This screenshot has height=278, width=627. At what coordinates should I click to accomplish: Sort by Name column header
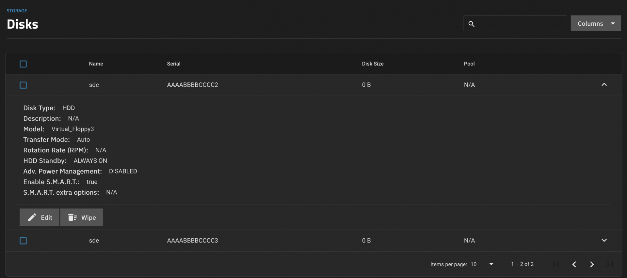(96, 64)
